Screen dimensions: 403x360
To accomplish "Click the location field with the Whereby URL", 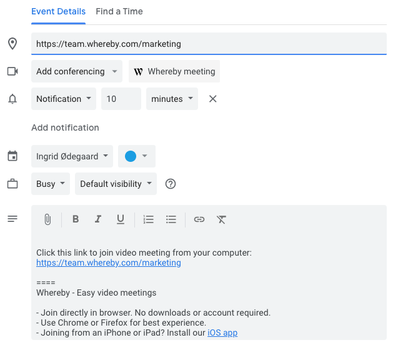I will tap(209, 44).
